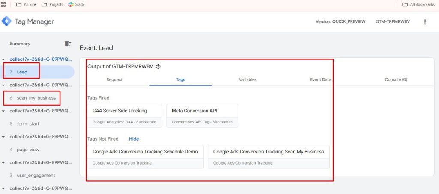Open the apps grid icon in bookmarks bar
Screen dimensions: 439x194
pyautogui.click(x=3, y=4)
